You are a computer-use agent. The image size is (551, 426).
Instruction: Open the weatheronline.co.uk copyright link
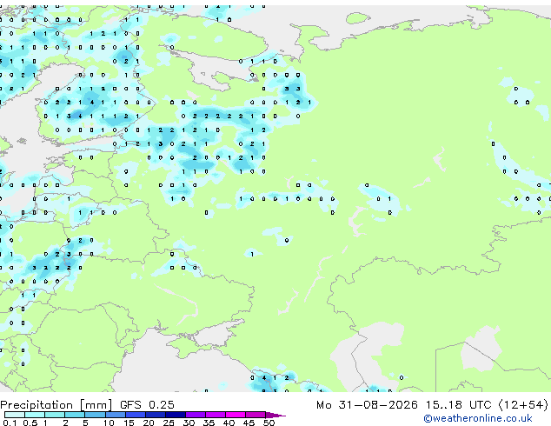[x=478, y=418]
